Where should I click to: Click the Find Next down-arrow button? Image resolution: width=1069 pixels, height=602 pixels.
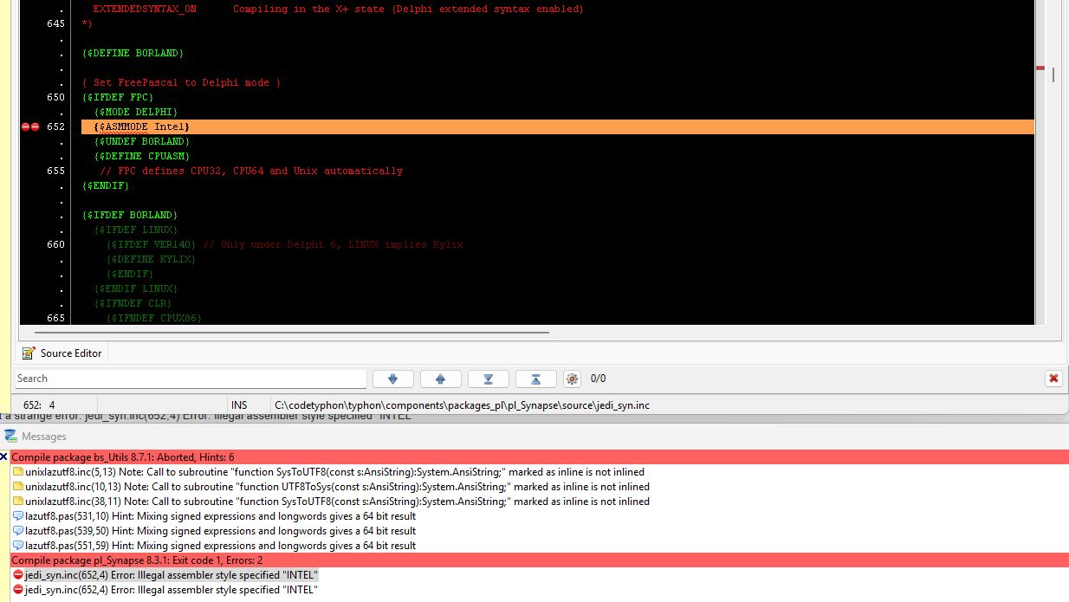point(392,379)
